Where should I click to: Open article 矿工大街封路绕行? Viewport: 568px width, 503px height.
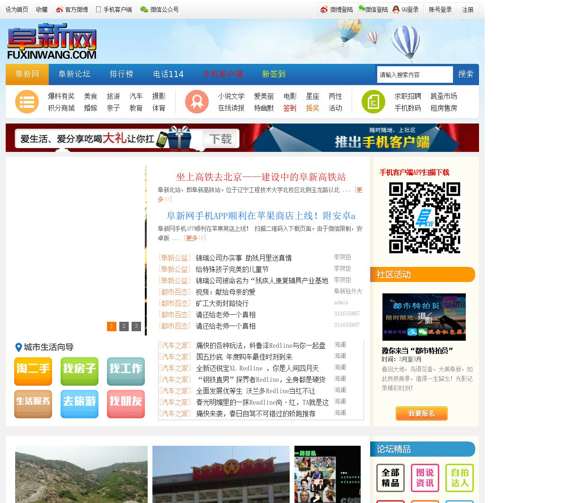coord(222,303)
